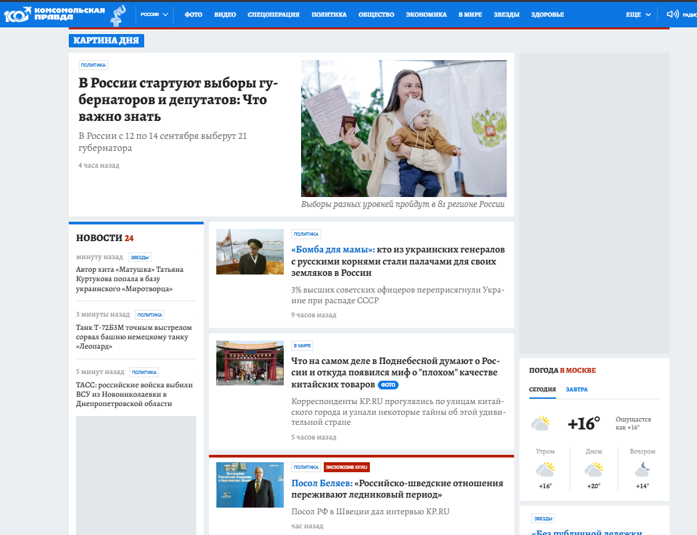Open news about tank T-72B3M
Screen dimensions: 697x535
pos(134,337)
